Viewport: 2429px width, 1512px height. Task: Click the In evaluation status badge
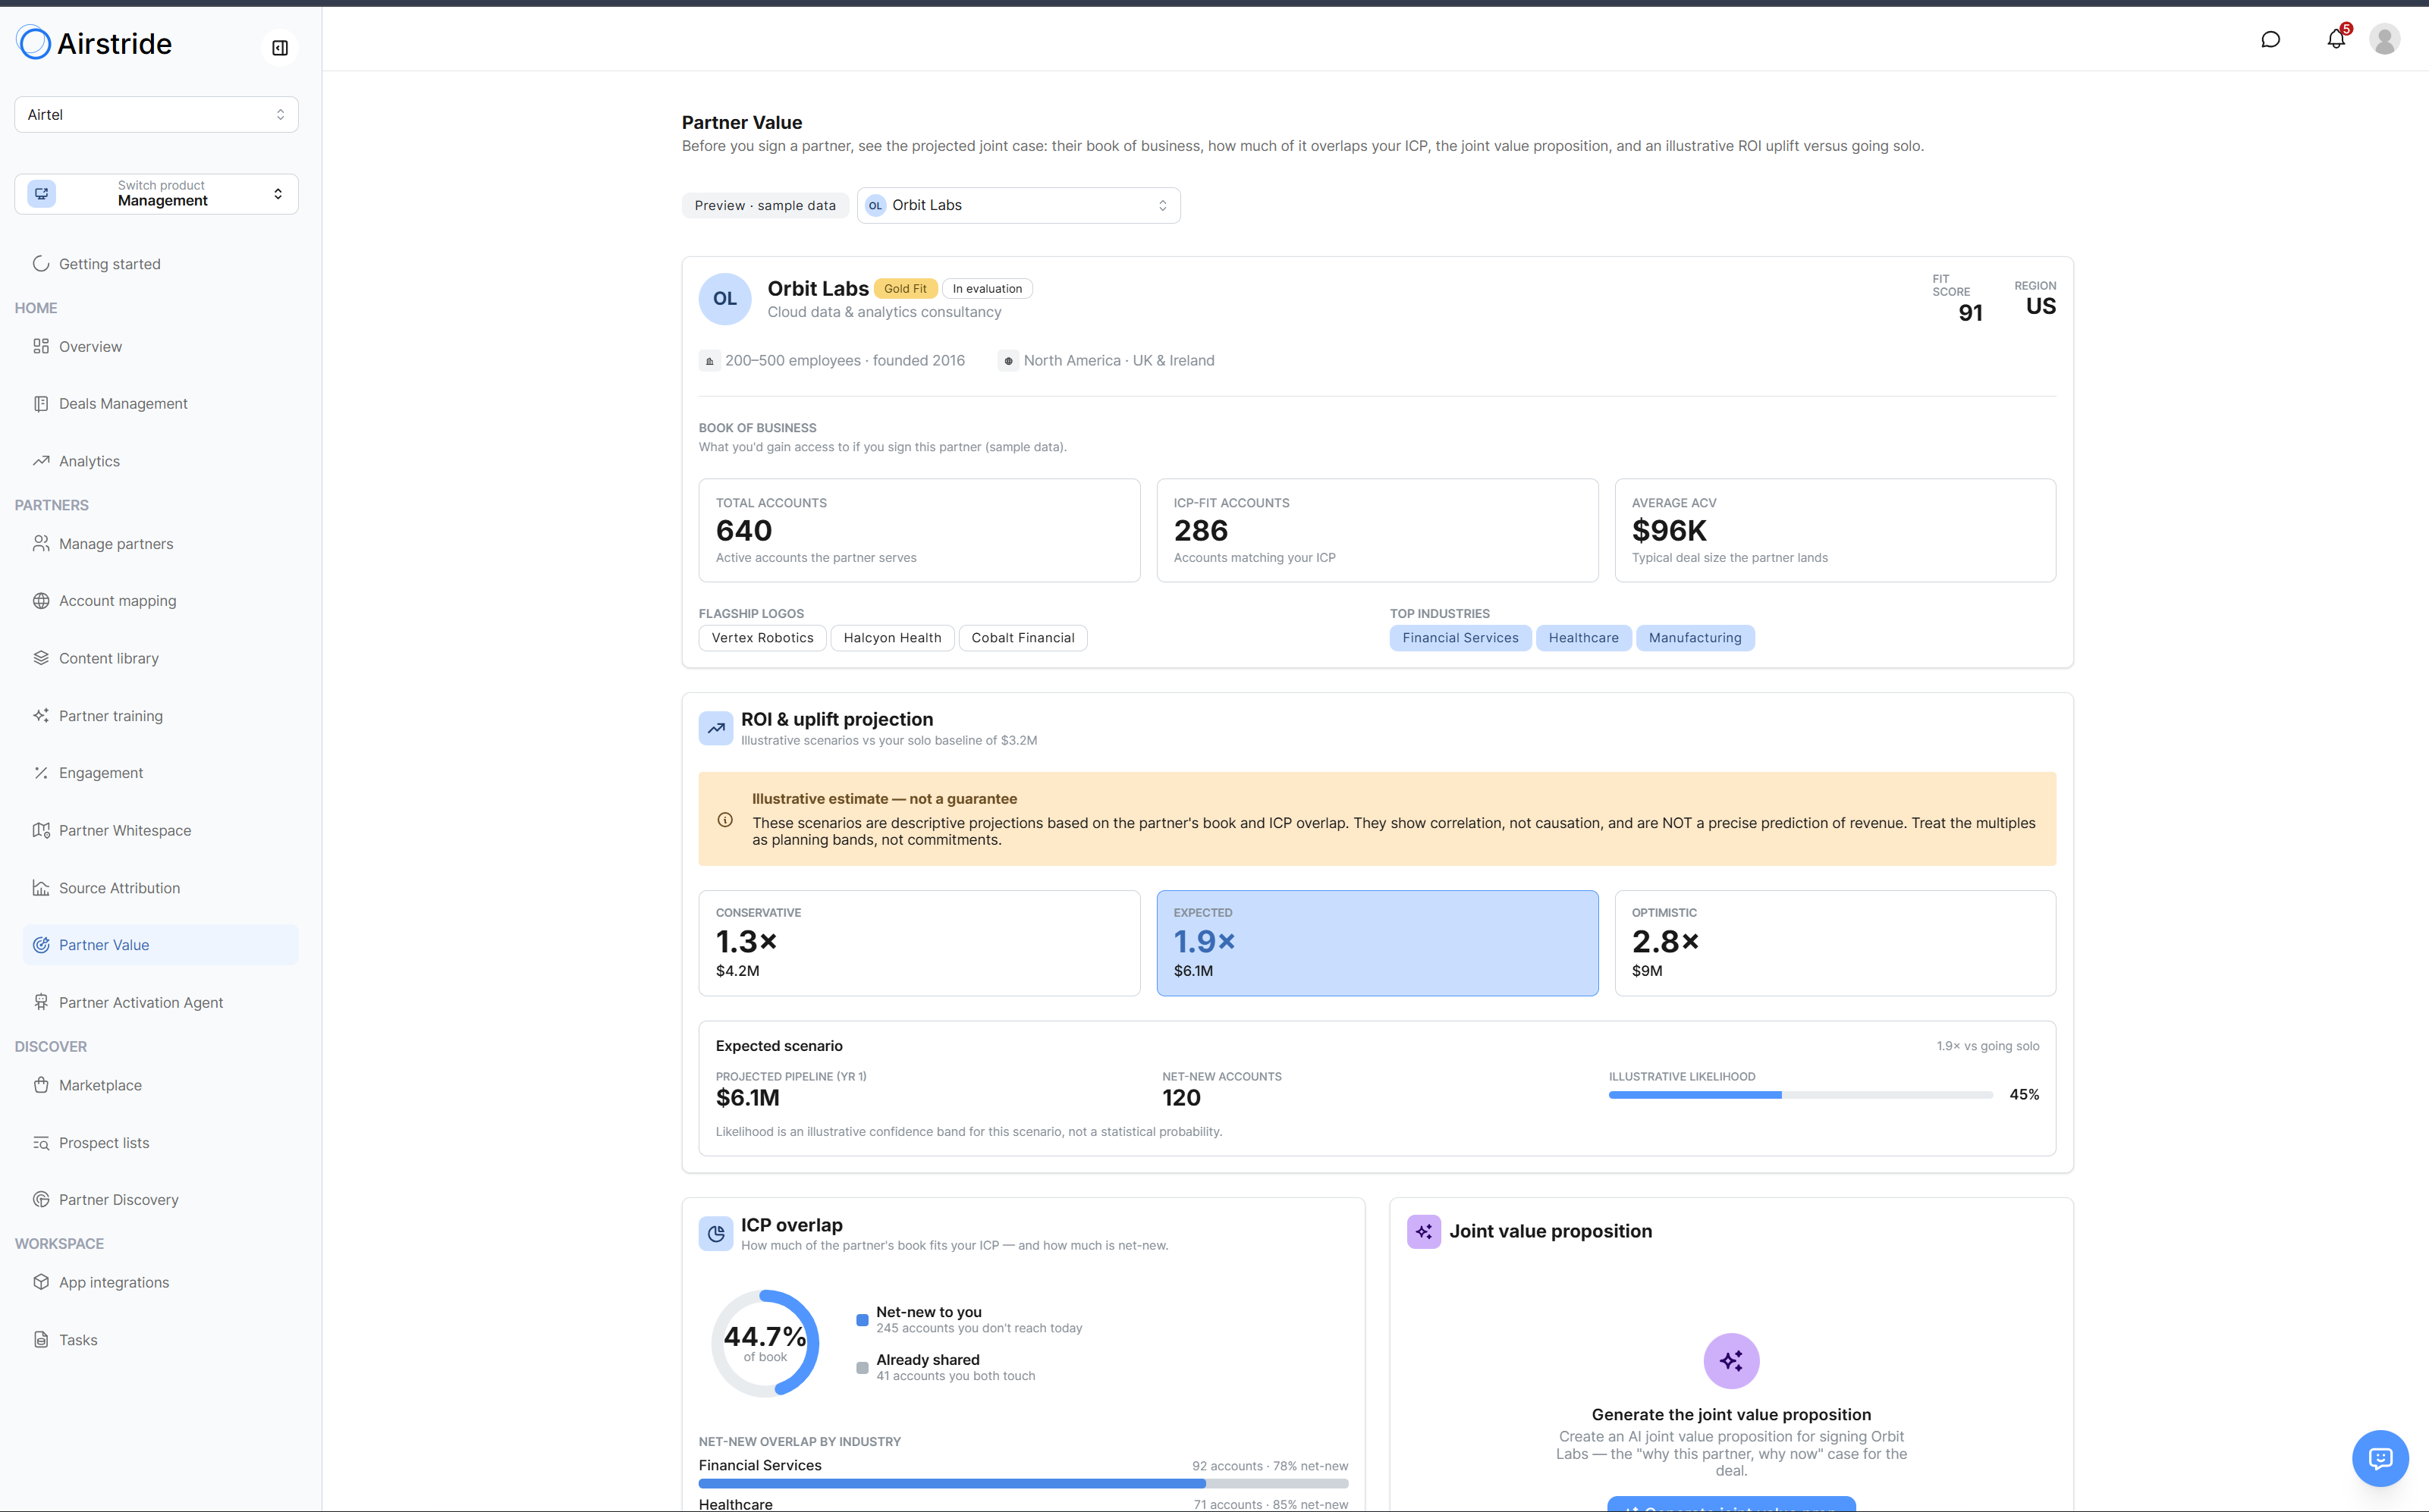986,289
